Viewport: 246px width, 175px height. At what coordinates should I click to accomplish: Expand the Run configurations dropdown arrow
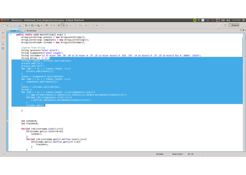tap(35, 25)
